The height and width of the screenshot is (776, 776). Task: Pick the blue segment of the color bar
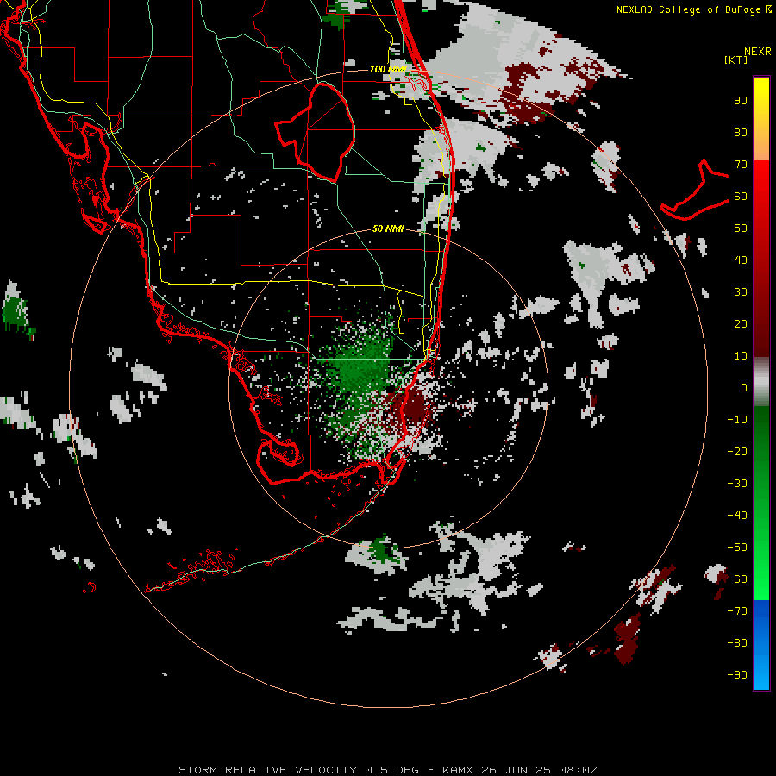[x=761, y=644]
